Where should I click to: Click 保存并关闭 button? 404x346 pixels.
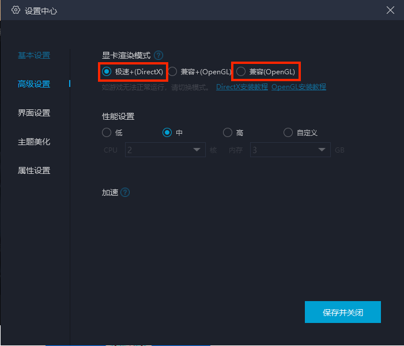(343, 312)
